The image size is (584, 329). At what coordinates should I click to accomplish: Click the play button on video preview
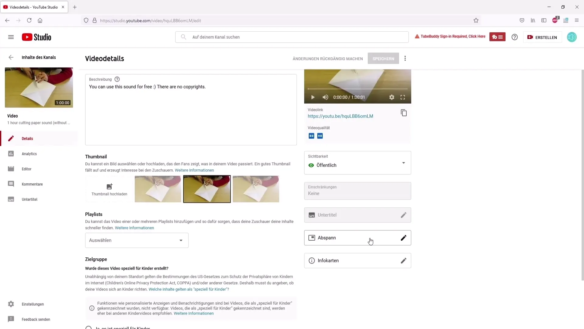click(x=313, y=97)
